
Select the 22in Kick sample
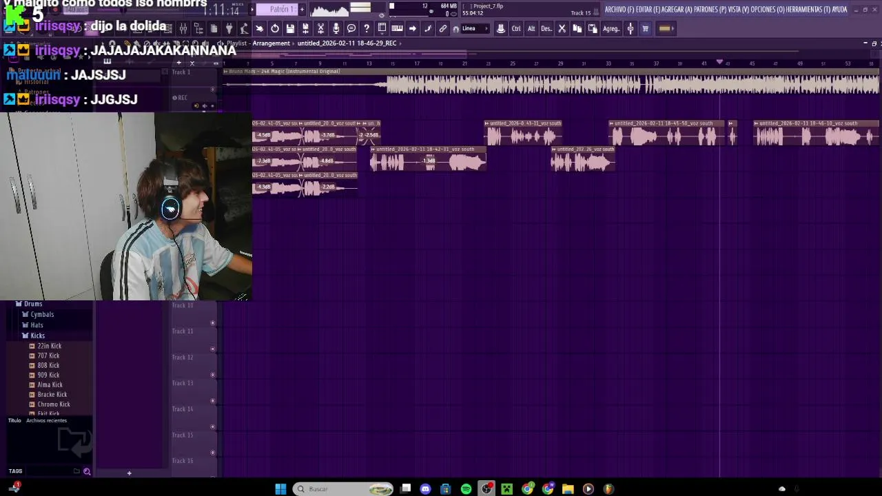point(49,346)
